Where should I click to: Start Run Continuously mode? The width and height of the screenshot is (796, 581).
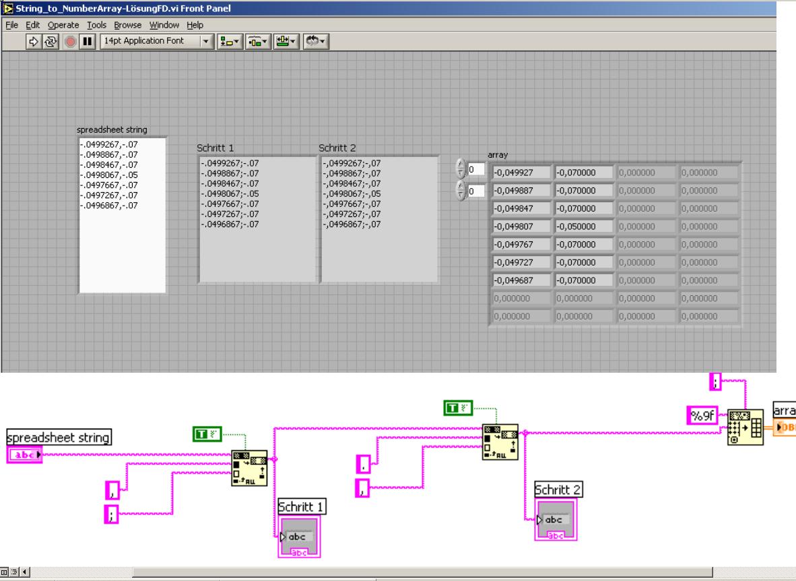coord(50,41)
